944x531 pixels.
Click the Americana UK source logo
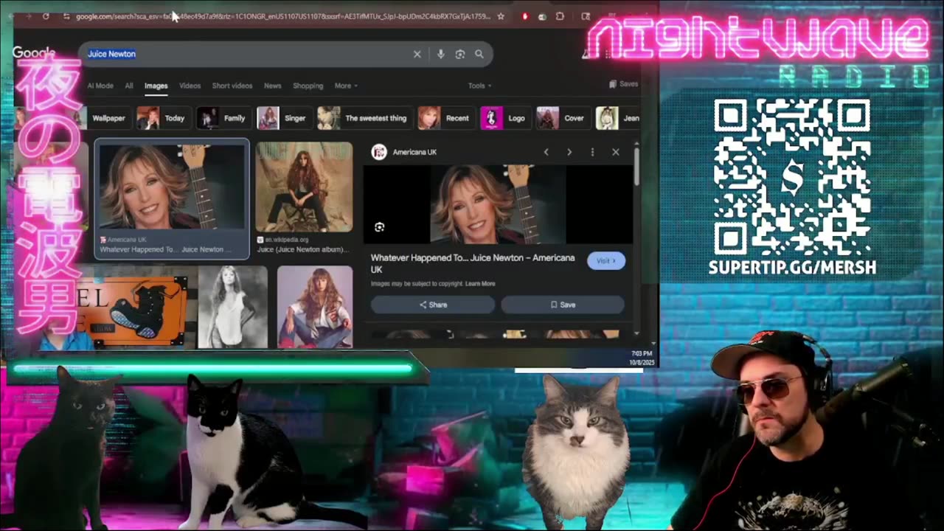(379, 152)
